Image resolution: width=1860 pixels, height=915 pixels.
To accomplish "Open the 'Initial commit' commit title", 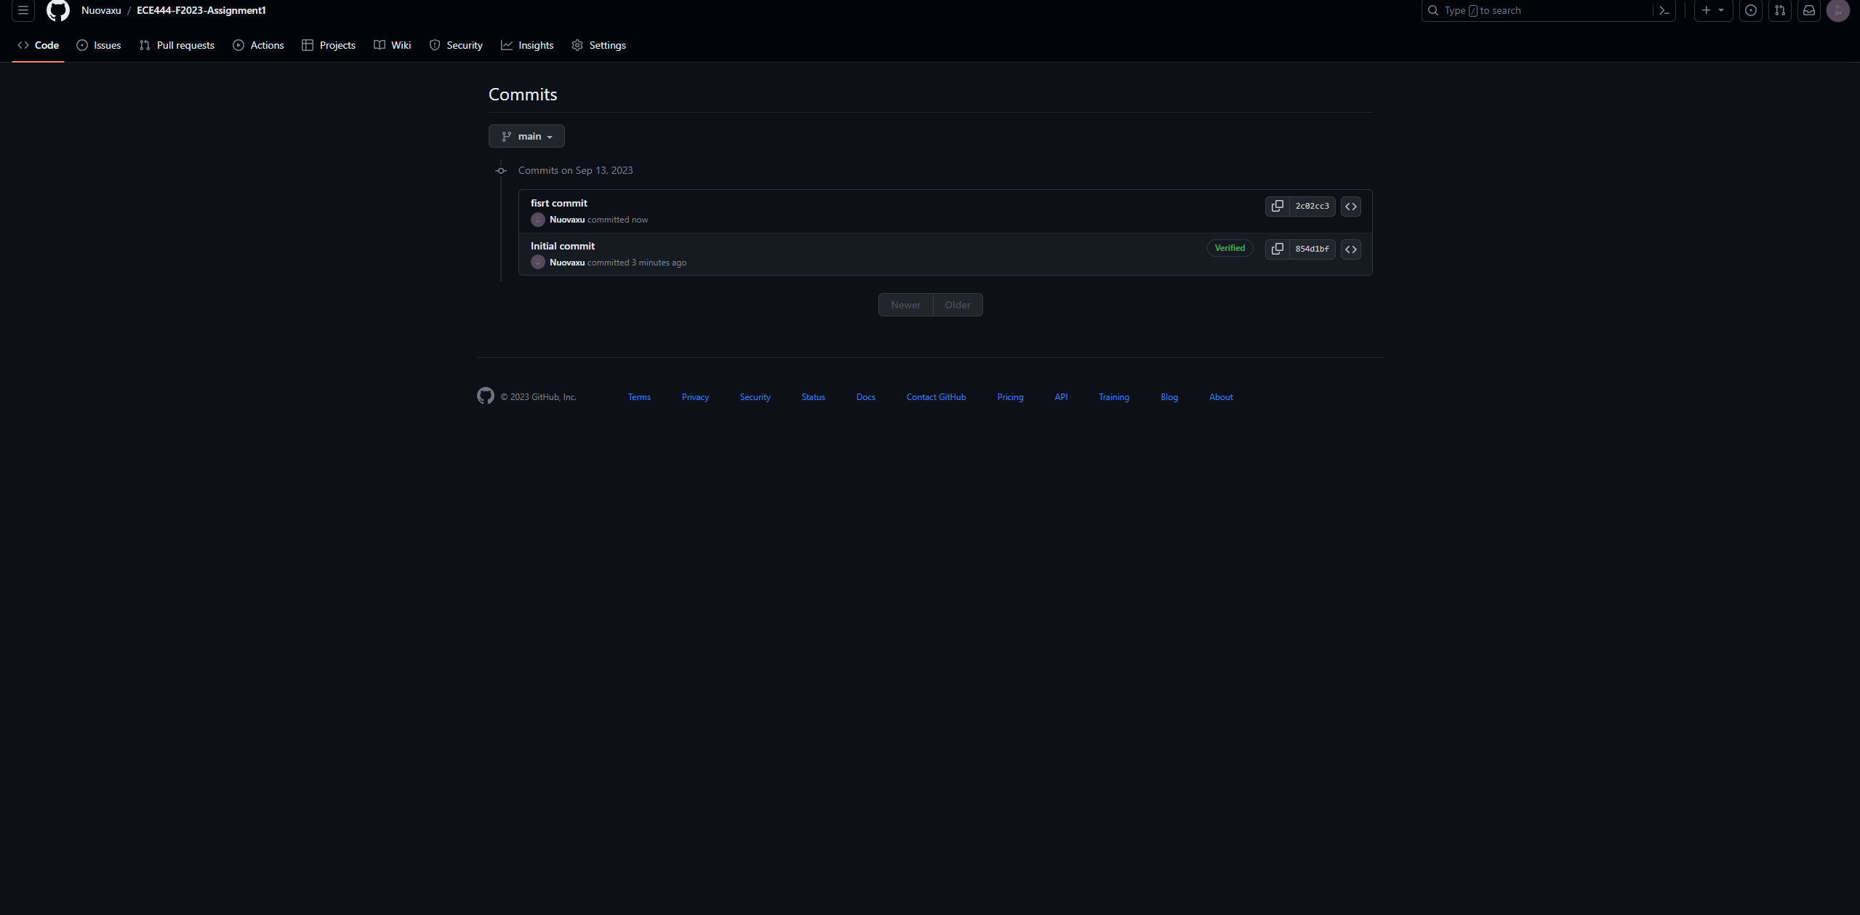I will point(562,246).
